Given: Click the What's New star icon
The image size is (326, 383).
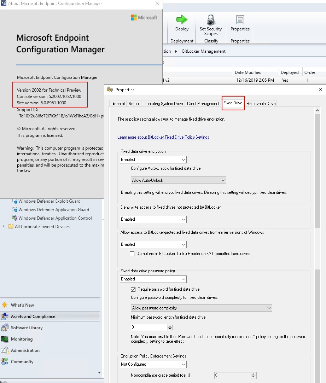Looking at the screenshot, I should point(5,305).
